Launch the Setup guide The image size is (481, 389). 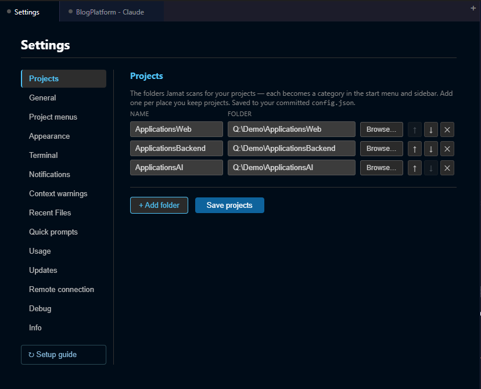(x=63, y=355)
